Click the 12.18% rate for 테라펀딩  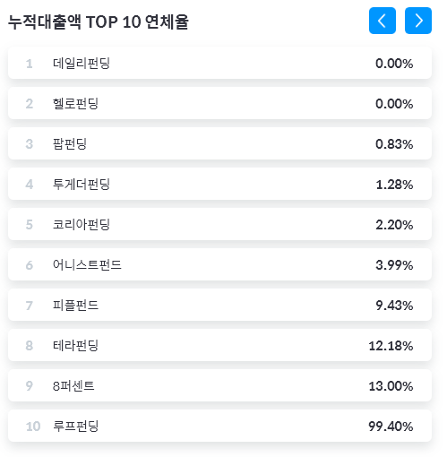pos(391,346)
